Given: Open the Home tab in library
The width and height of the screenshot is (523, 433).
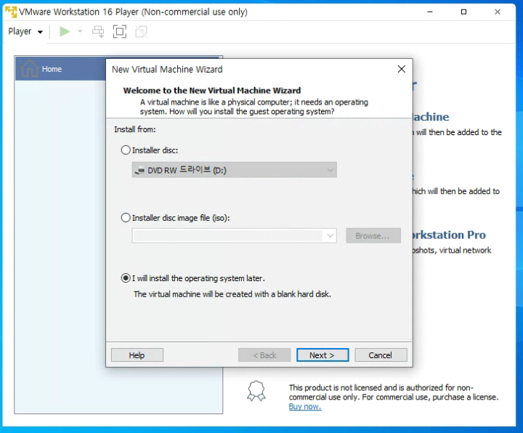Looking at the screenshot, I should pos(60,69).
